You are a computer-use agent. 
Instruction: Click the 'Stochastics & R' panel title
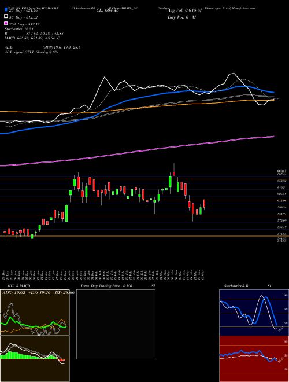(x=236, y=286)
